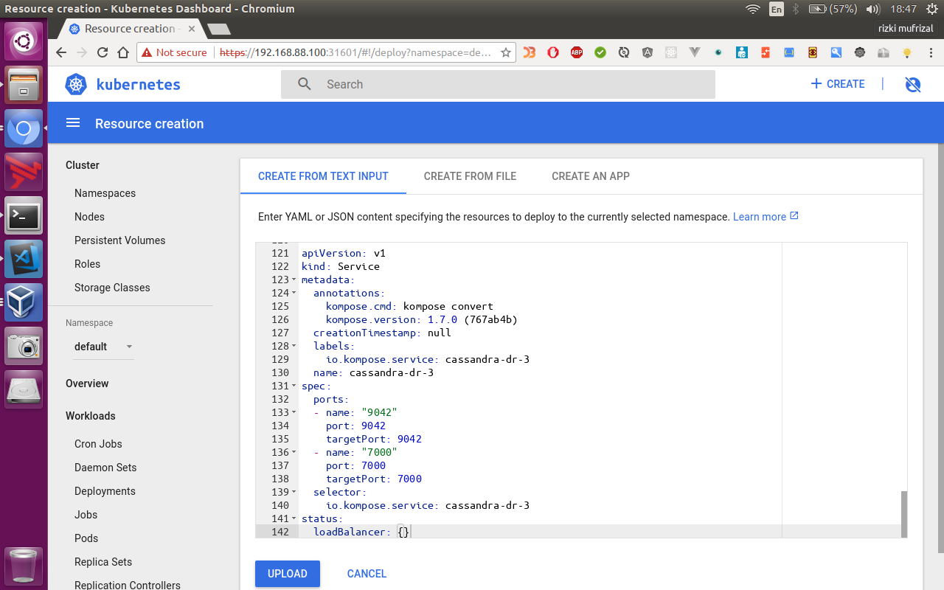Open the hamburger navigation menu
This screenshot has width=944, height=590.
[73, 123]
